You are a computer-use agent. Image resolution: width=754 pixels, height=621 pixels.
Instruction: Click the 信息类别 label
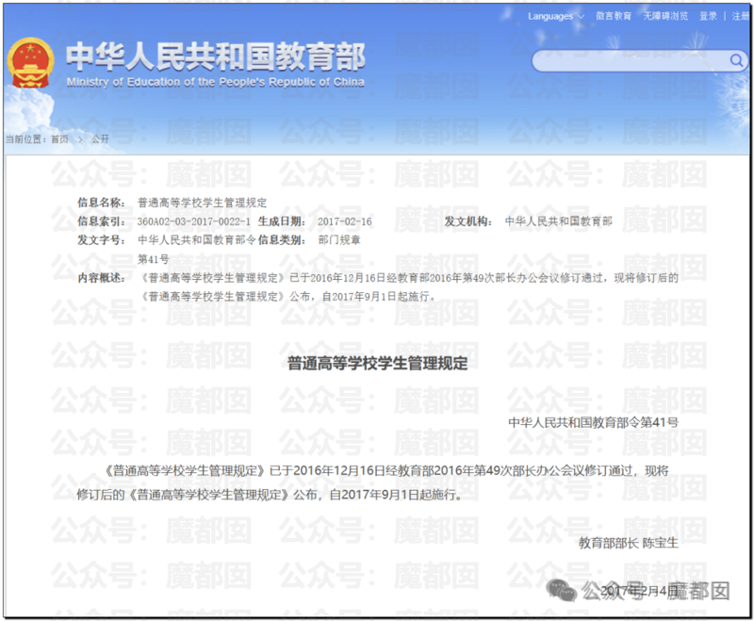282,240
